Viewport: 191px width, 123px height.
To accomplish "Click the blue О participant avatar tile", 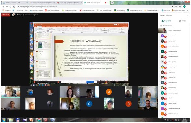I will tap(89, 104).
